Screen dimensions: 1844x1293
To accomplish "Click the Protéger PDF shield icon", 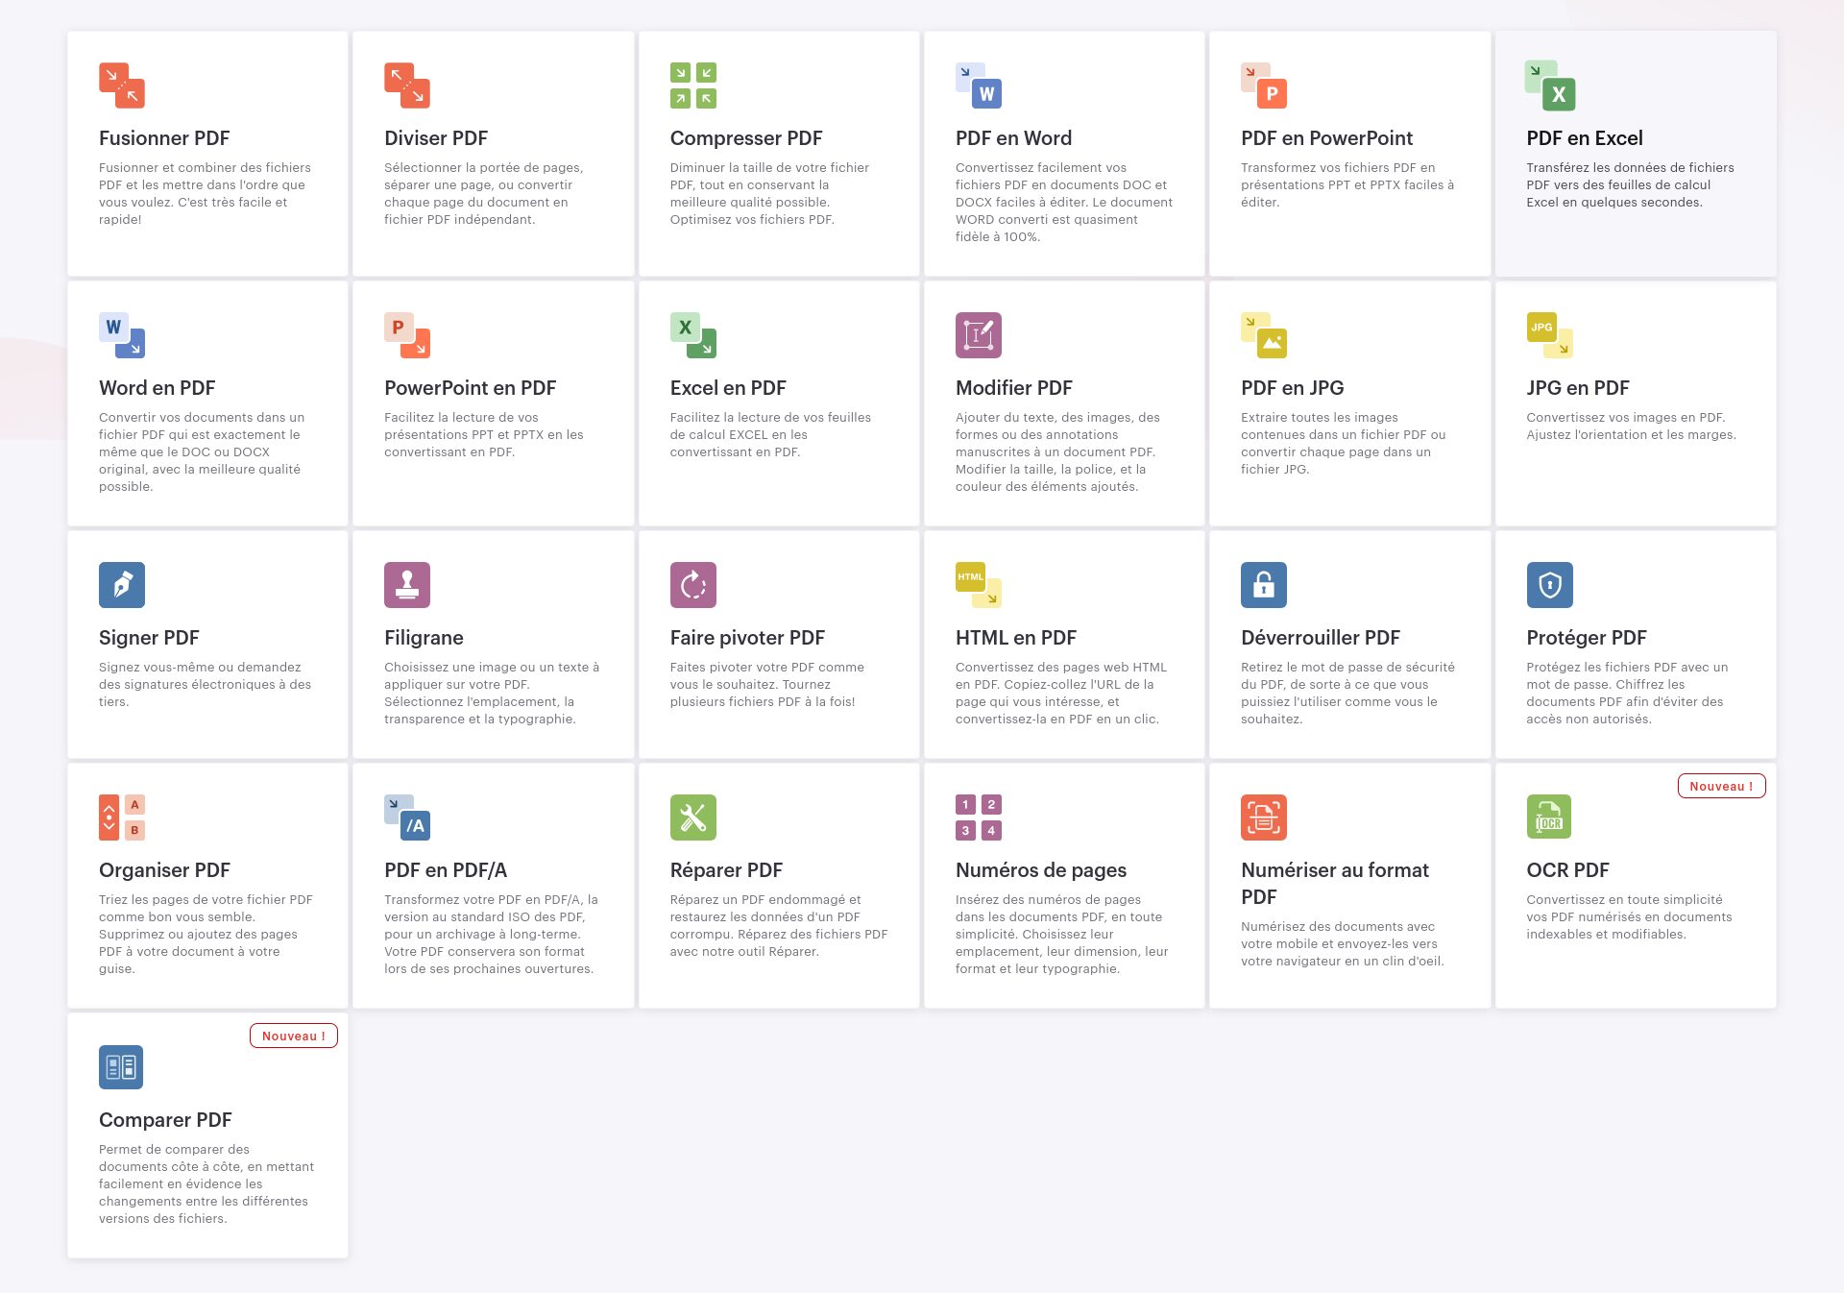I will point(1550,585).
